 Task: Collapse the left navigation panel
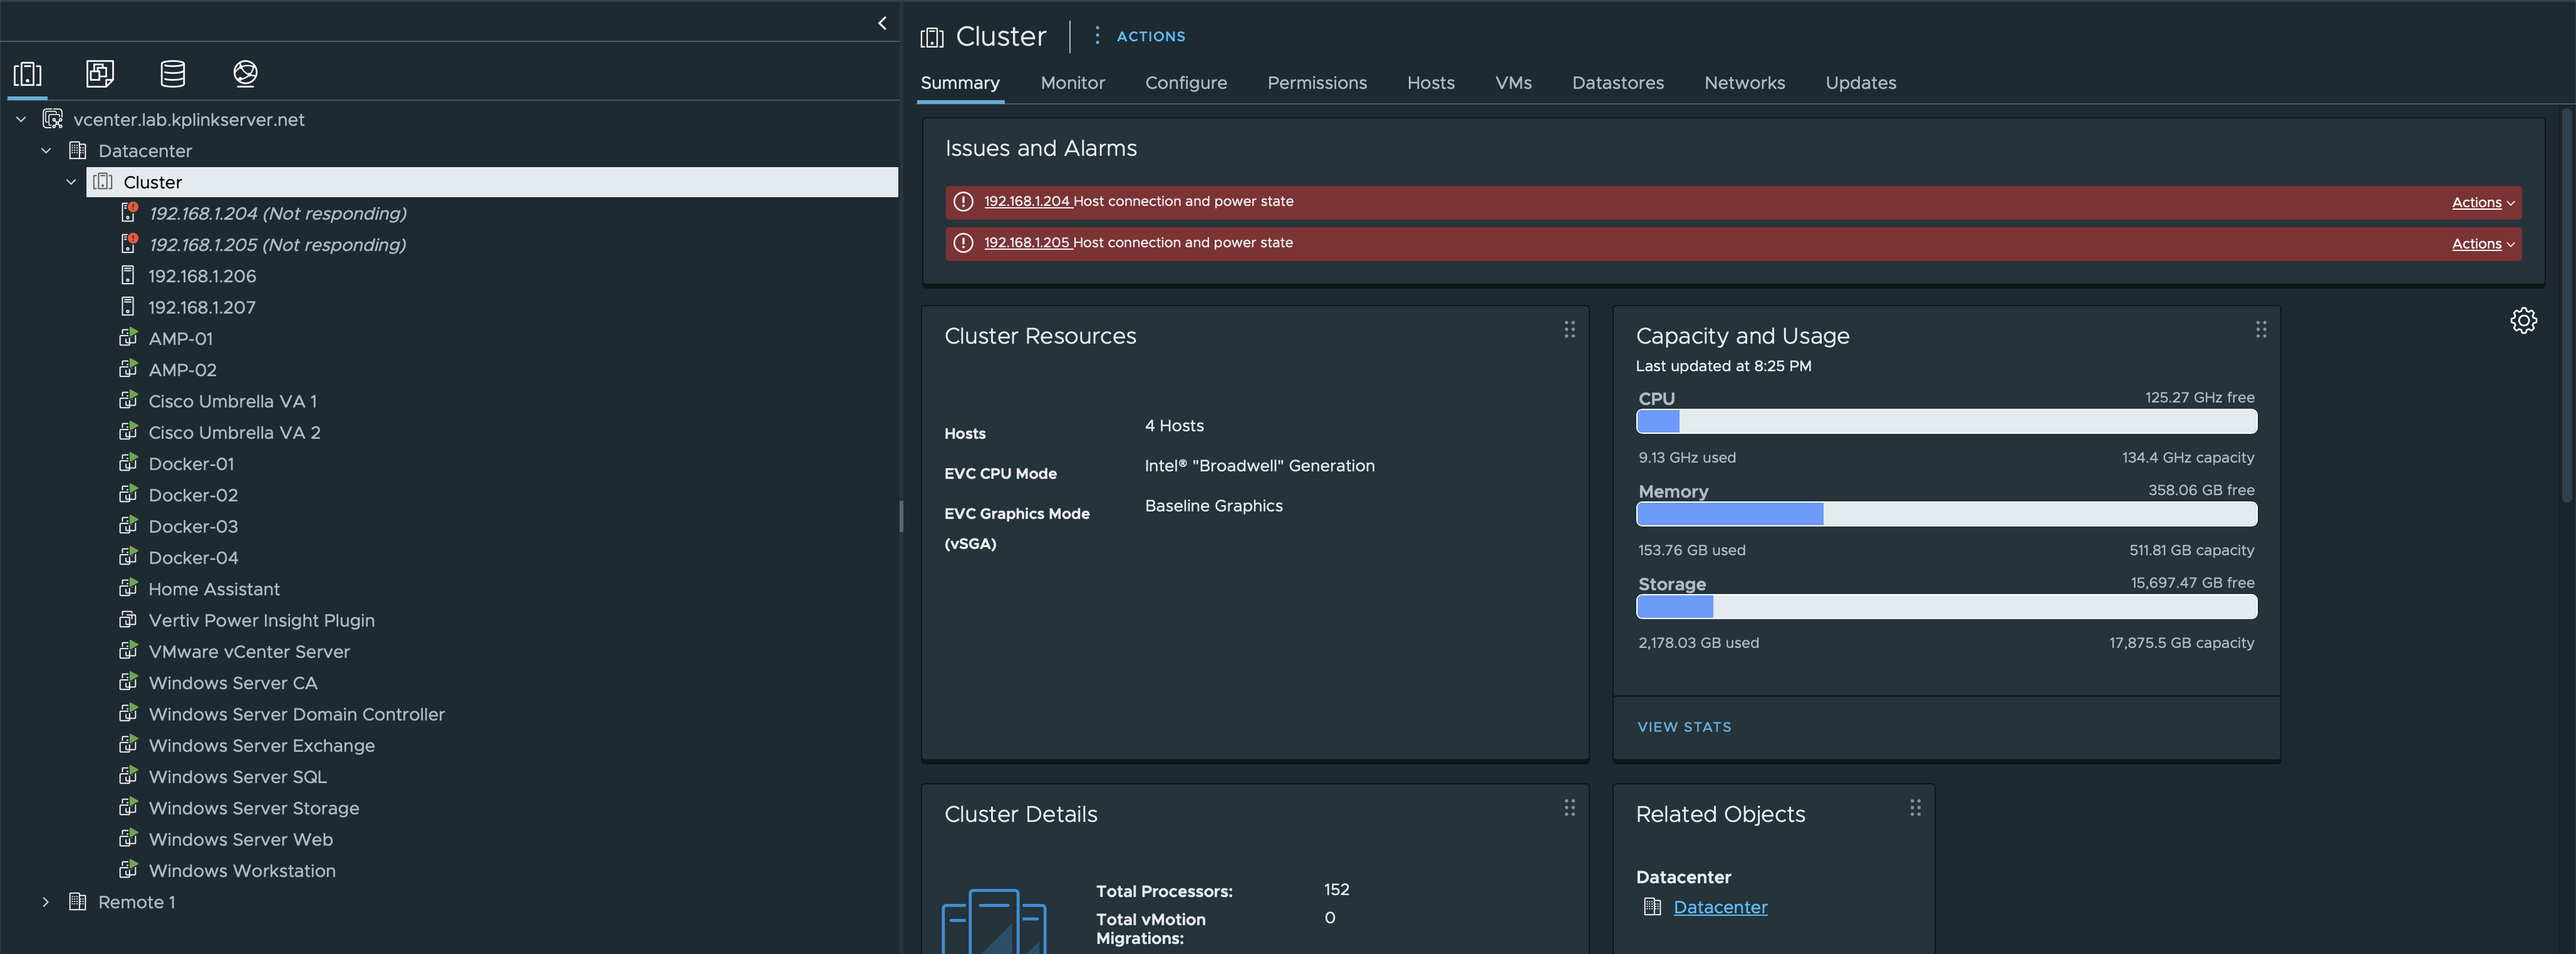pyautogui.click(x=882, y=23)
